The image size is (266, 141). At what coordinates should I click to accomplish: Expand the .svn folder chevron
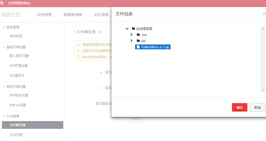pyautogui.click(x=131, y=35)
